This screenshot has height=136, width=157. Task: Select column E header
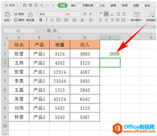click(x=110, y=38)
